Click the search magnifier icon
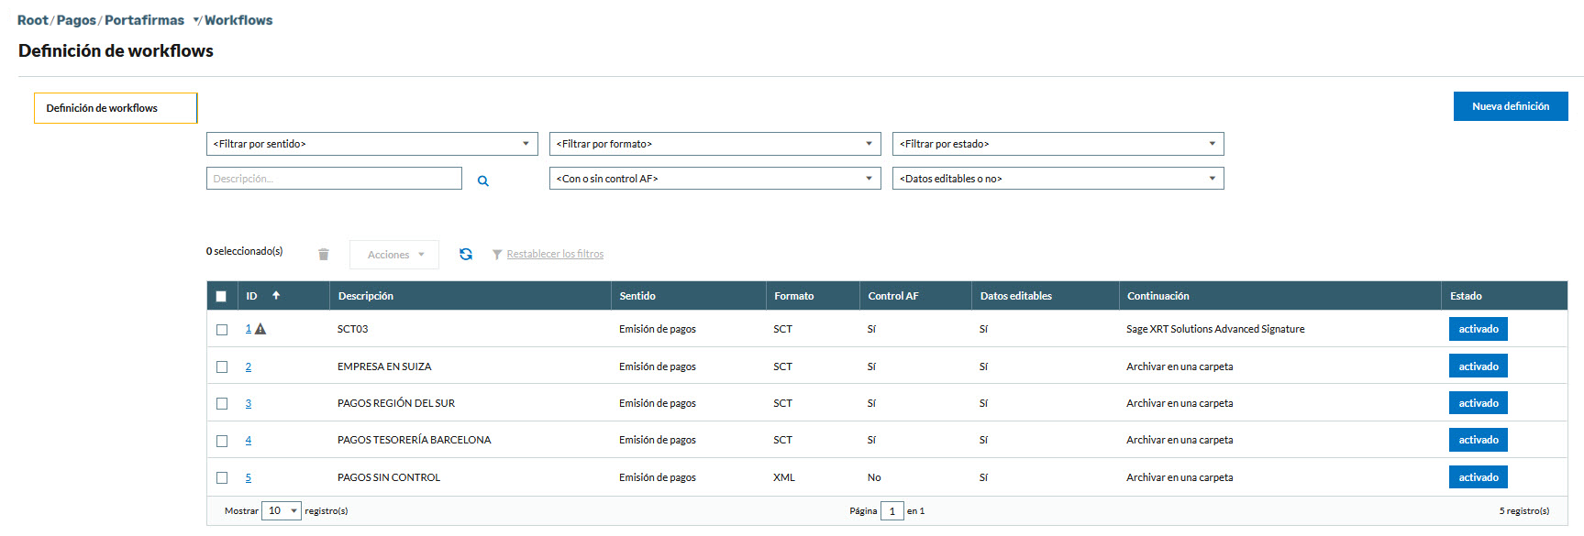Screen dimensions: 1584x536 tap(482, 181)
